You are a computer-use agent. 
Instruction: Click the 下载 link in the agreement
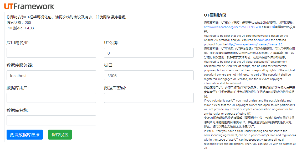coord(272,27)
